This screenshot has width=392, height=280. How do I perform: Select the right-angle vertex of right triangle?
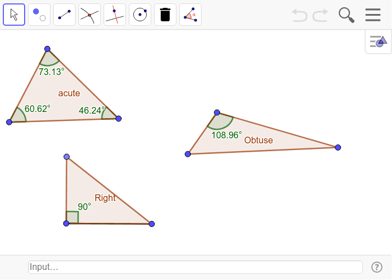click(x=66, y=223)
